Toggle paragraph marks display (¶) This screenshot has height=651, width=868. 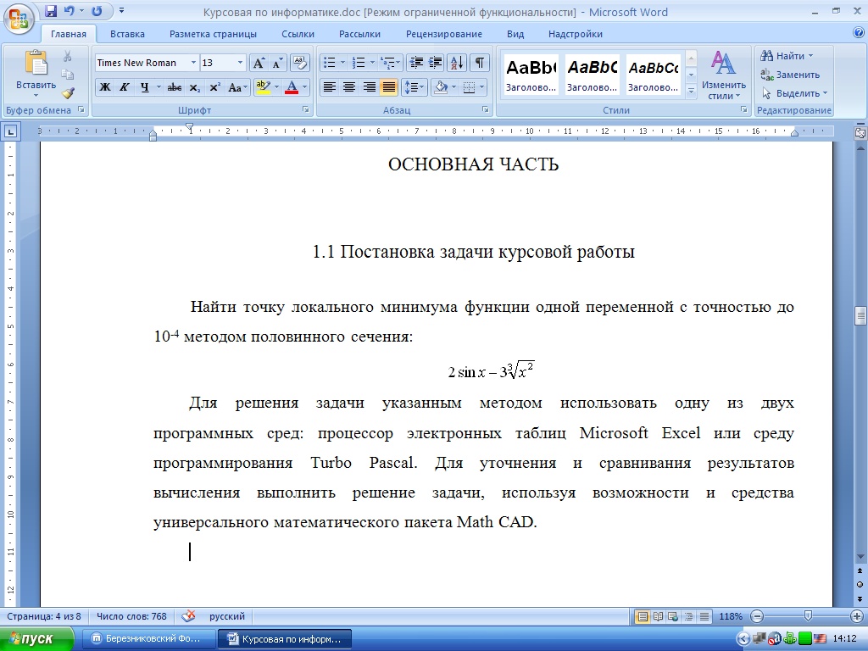(x=480, y=63)
